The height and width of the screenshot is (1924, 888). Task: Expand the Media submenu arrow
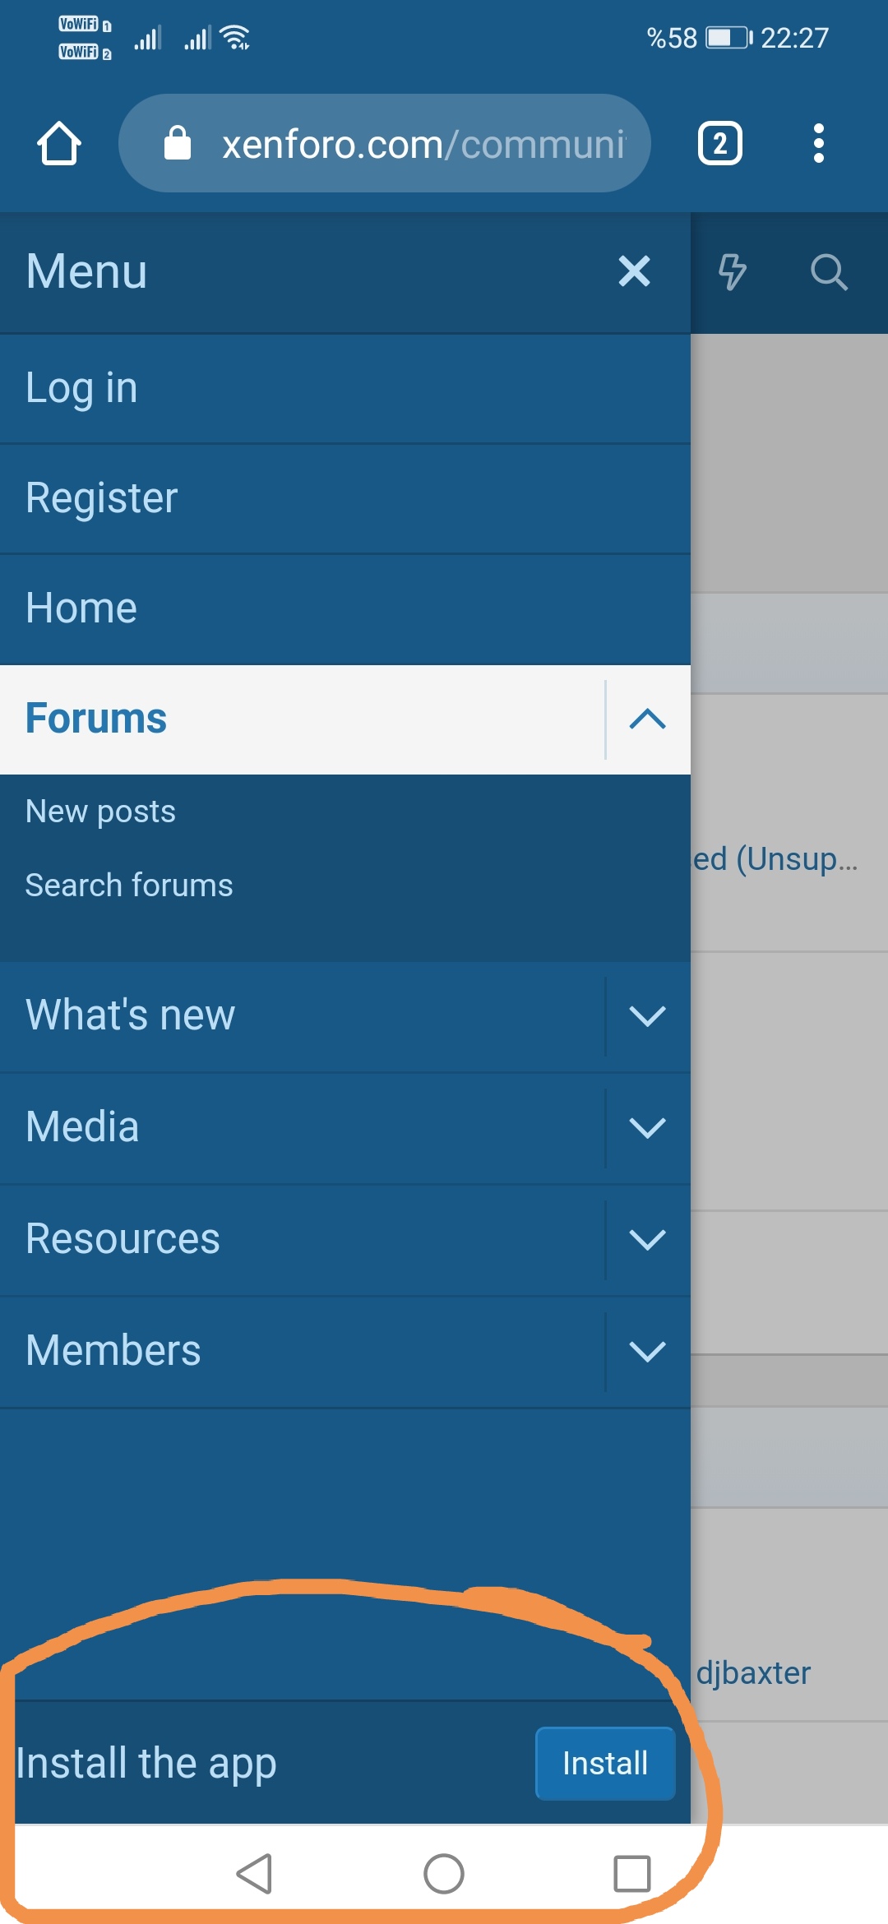point(648,1128)
